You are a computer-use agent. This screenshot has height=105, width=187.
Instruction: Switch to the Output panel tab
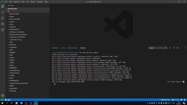click(63, 48)
